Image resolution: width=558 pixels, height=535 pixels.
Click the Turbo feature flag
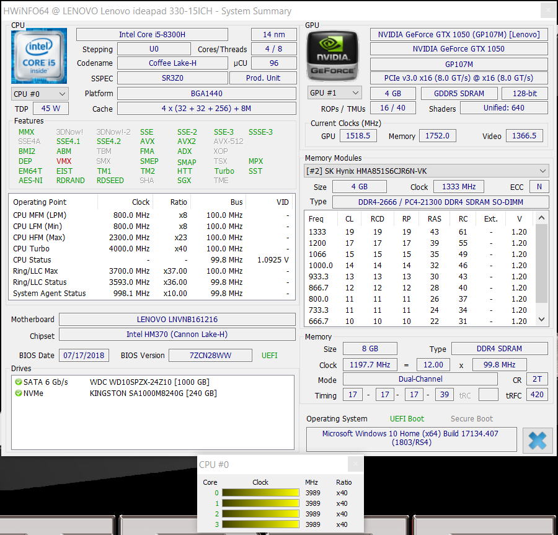point(224,171)
